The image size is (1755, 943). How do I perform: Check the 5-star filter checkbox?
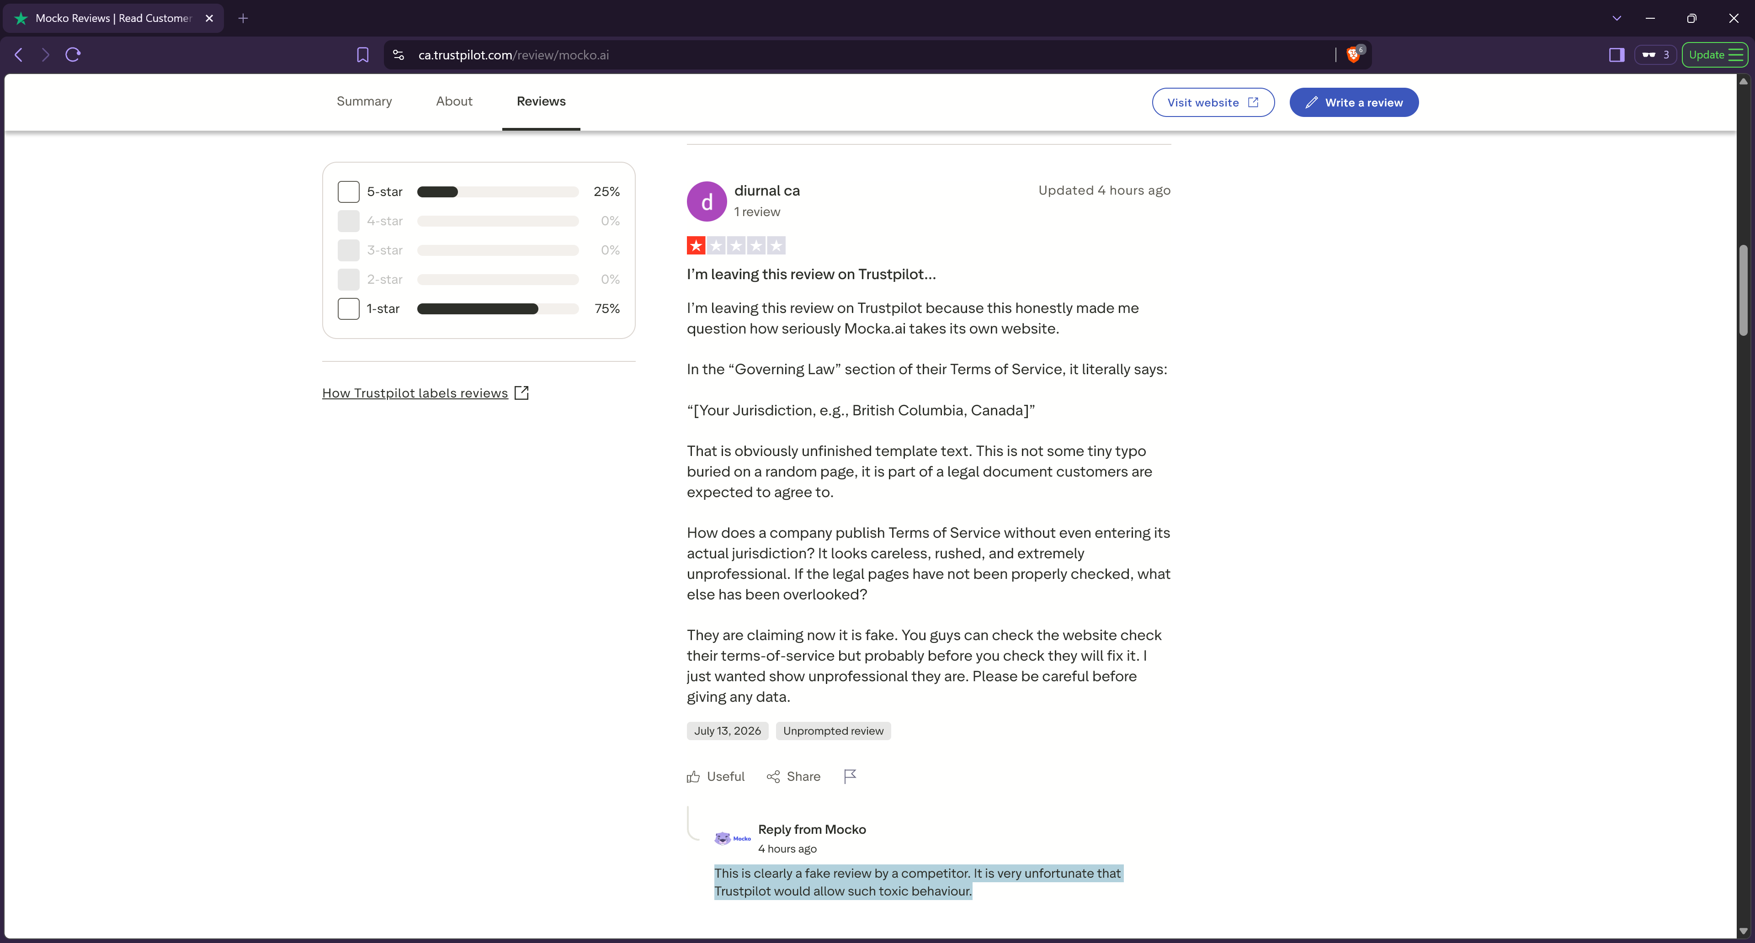click(348, 191)
